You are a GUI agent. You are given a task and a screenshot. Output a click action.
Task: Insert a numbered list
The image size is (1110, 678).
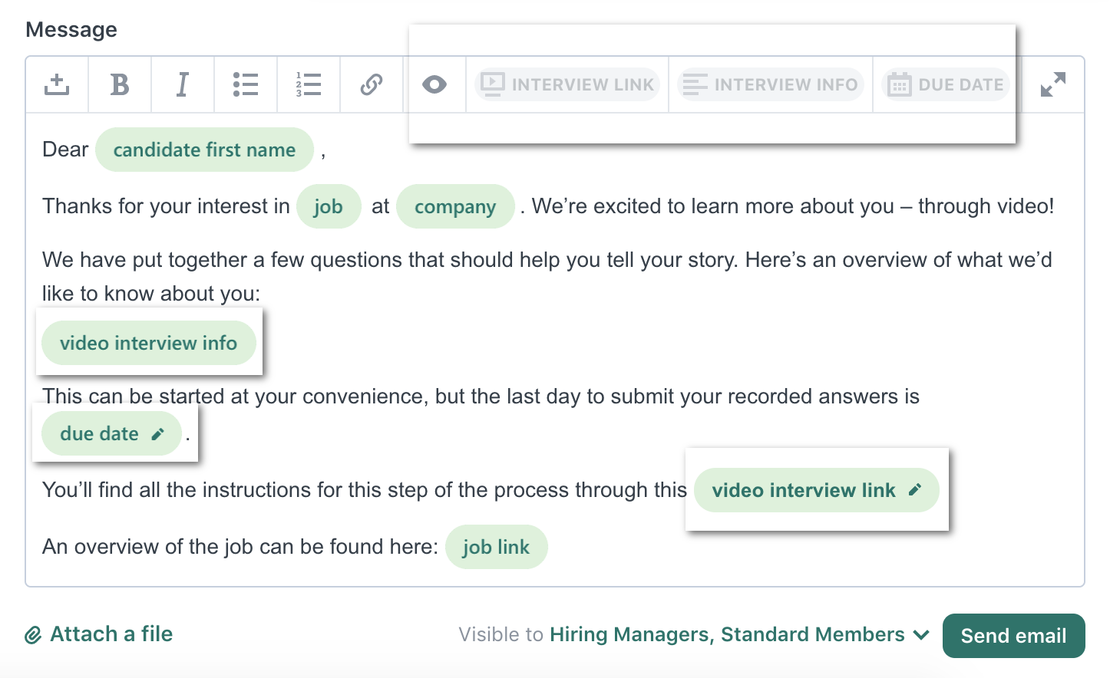[309, 84]
